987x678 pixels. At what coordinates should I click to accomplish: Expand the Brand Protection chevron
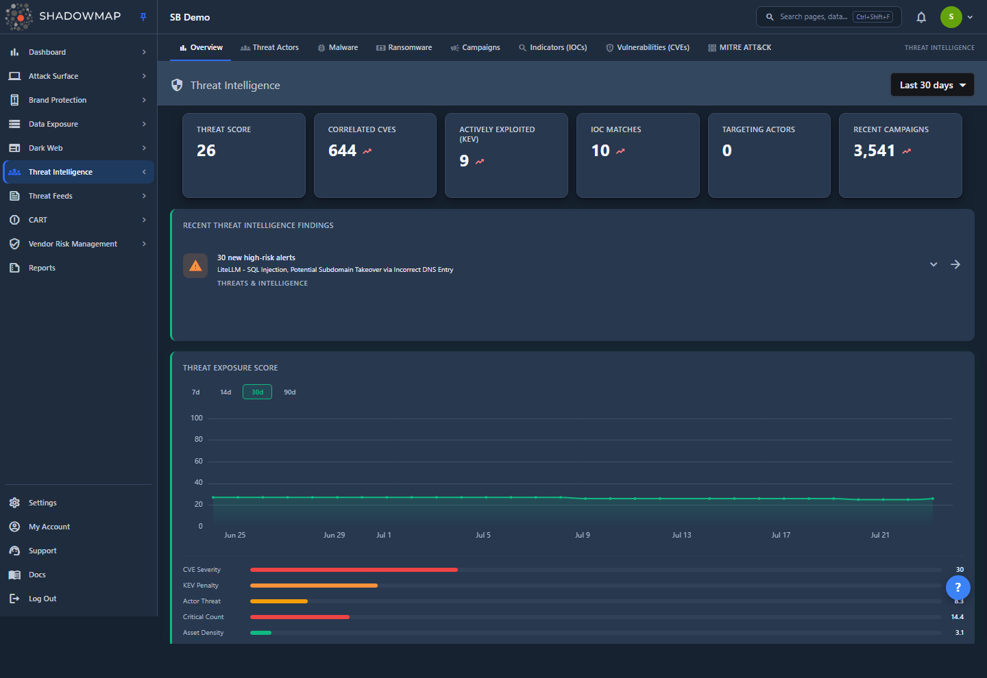click(x=144, y=100)
